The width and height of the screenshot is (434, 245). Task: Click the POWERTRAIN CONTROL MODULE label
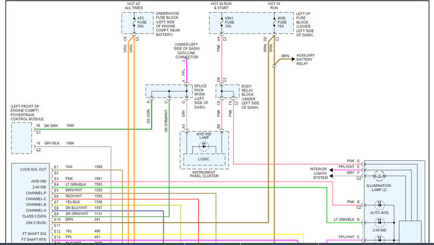coord(27,113)
